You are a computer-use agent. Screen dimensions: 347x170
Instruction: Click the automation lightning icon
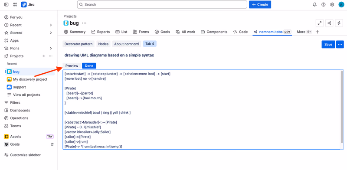[339, 23]
